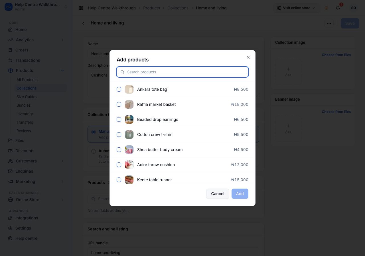Click the Settings gear icon
The height and width of the screenshot is (256, 365).
point(11,228)
